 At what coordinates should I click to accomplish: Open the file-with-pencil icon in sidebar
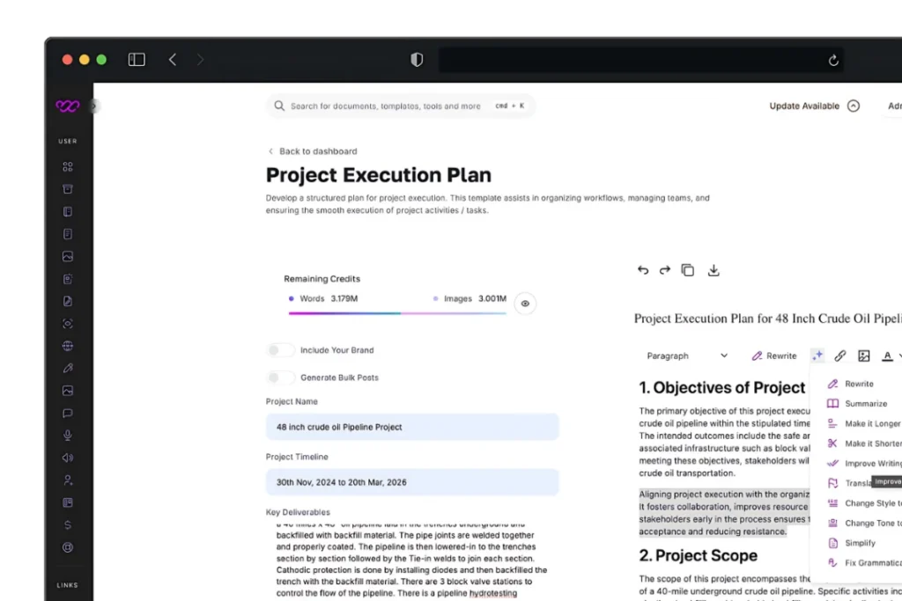coord(67,301)
